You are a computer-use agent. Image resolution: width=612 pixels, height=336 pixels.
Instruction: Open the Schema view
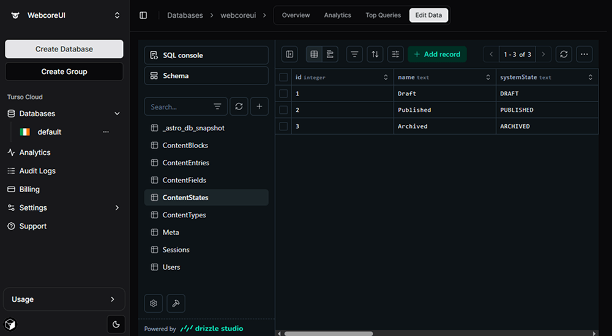point(206,76)
